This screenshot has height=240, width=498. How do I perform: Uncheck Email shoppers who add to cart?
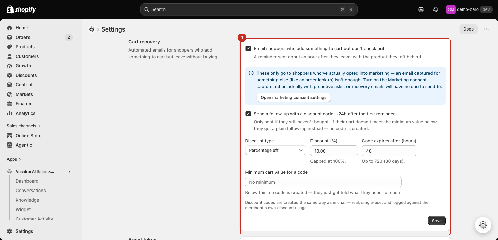(248, 48)
